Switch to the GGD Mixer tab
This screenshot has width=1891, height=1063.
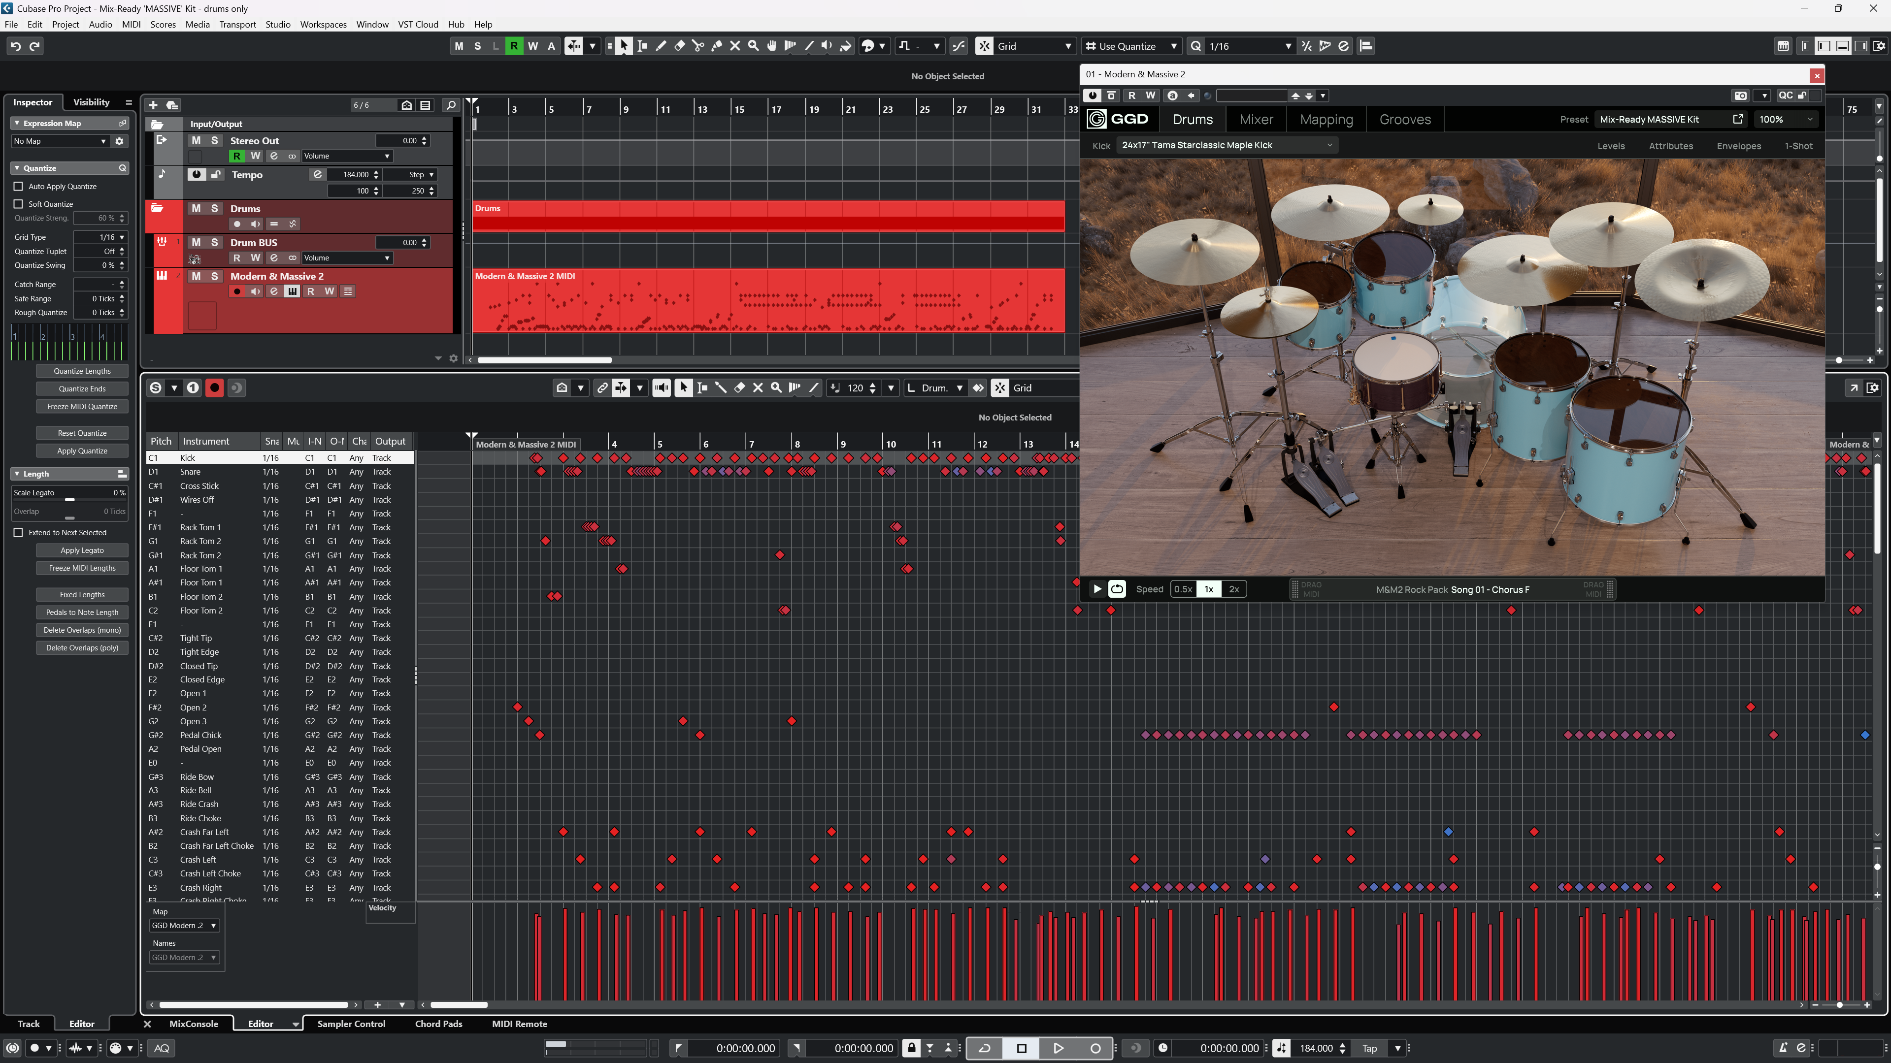(1256, 120)
